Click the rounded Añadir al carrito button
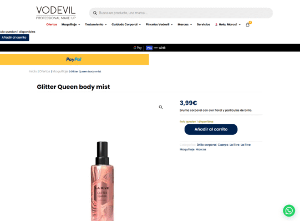Image resolution: width=300 pixels, height=221 pixels. click(211, 129)
